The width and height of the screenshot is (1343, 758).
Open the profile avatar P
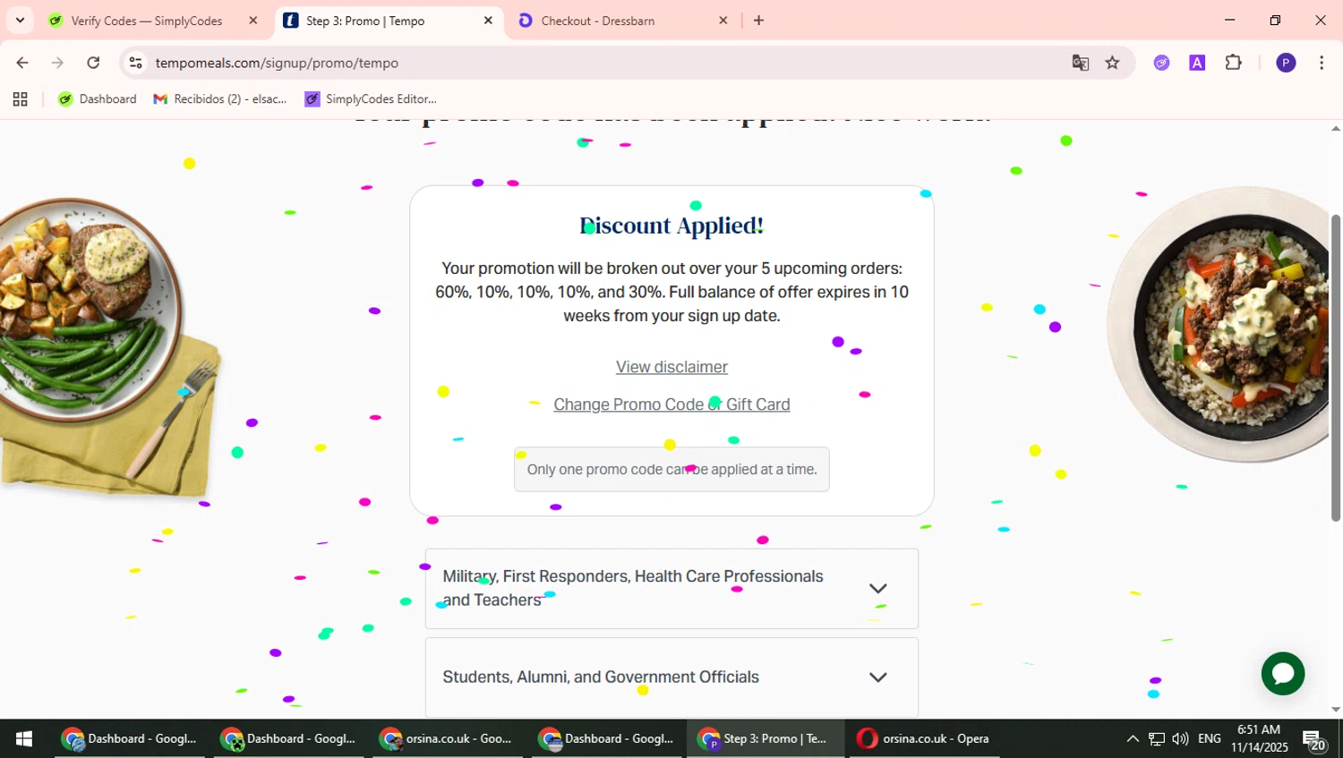[x=1286, y=63]
